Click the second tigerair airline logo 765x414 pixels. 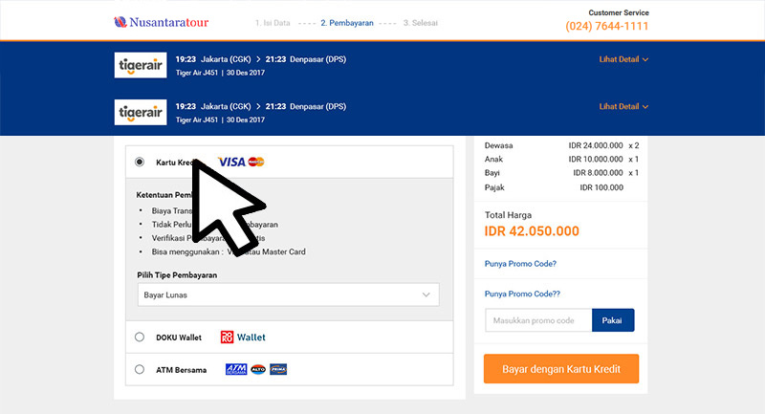tap(141, 112)
